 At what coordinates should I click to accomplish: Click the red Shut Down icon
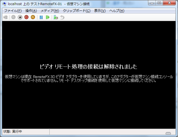click(26, 17)
